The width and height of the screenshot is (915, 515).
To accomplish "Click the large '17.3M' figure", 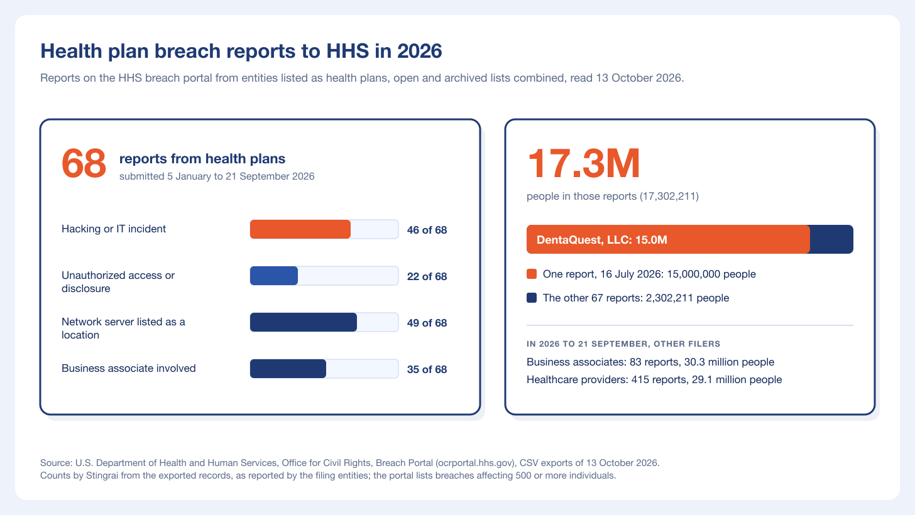I will [584, 163].
